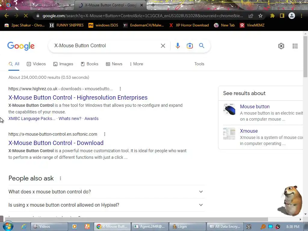Open the media player taskbar icon

point(75,226)
